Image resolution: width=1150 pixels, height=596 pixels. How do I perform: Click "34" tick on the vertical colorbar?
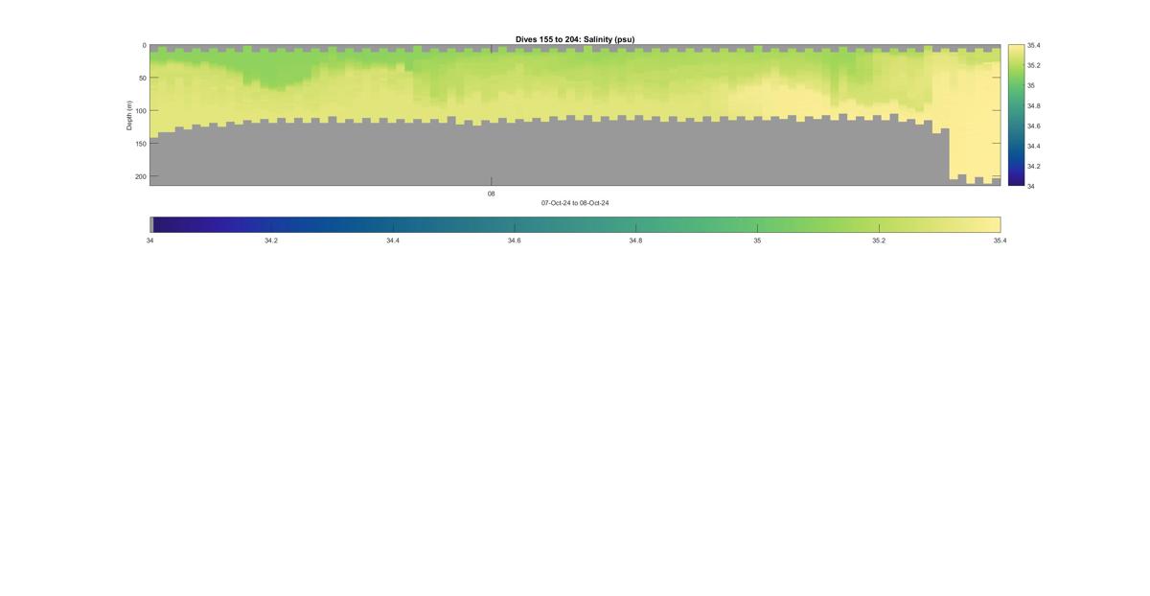(x=1030, y=186)
